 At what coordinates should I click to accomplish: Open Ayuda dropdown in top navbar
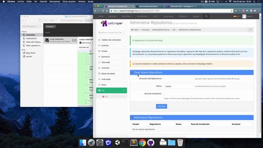click(x=196, y=16)
